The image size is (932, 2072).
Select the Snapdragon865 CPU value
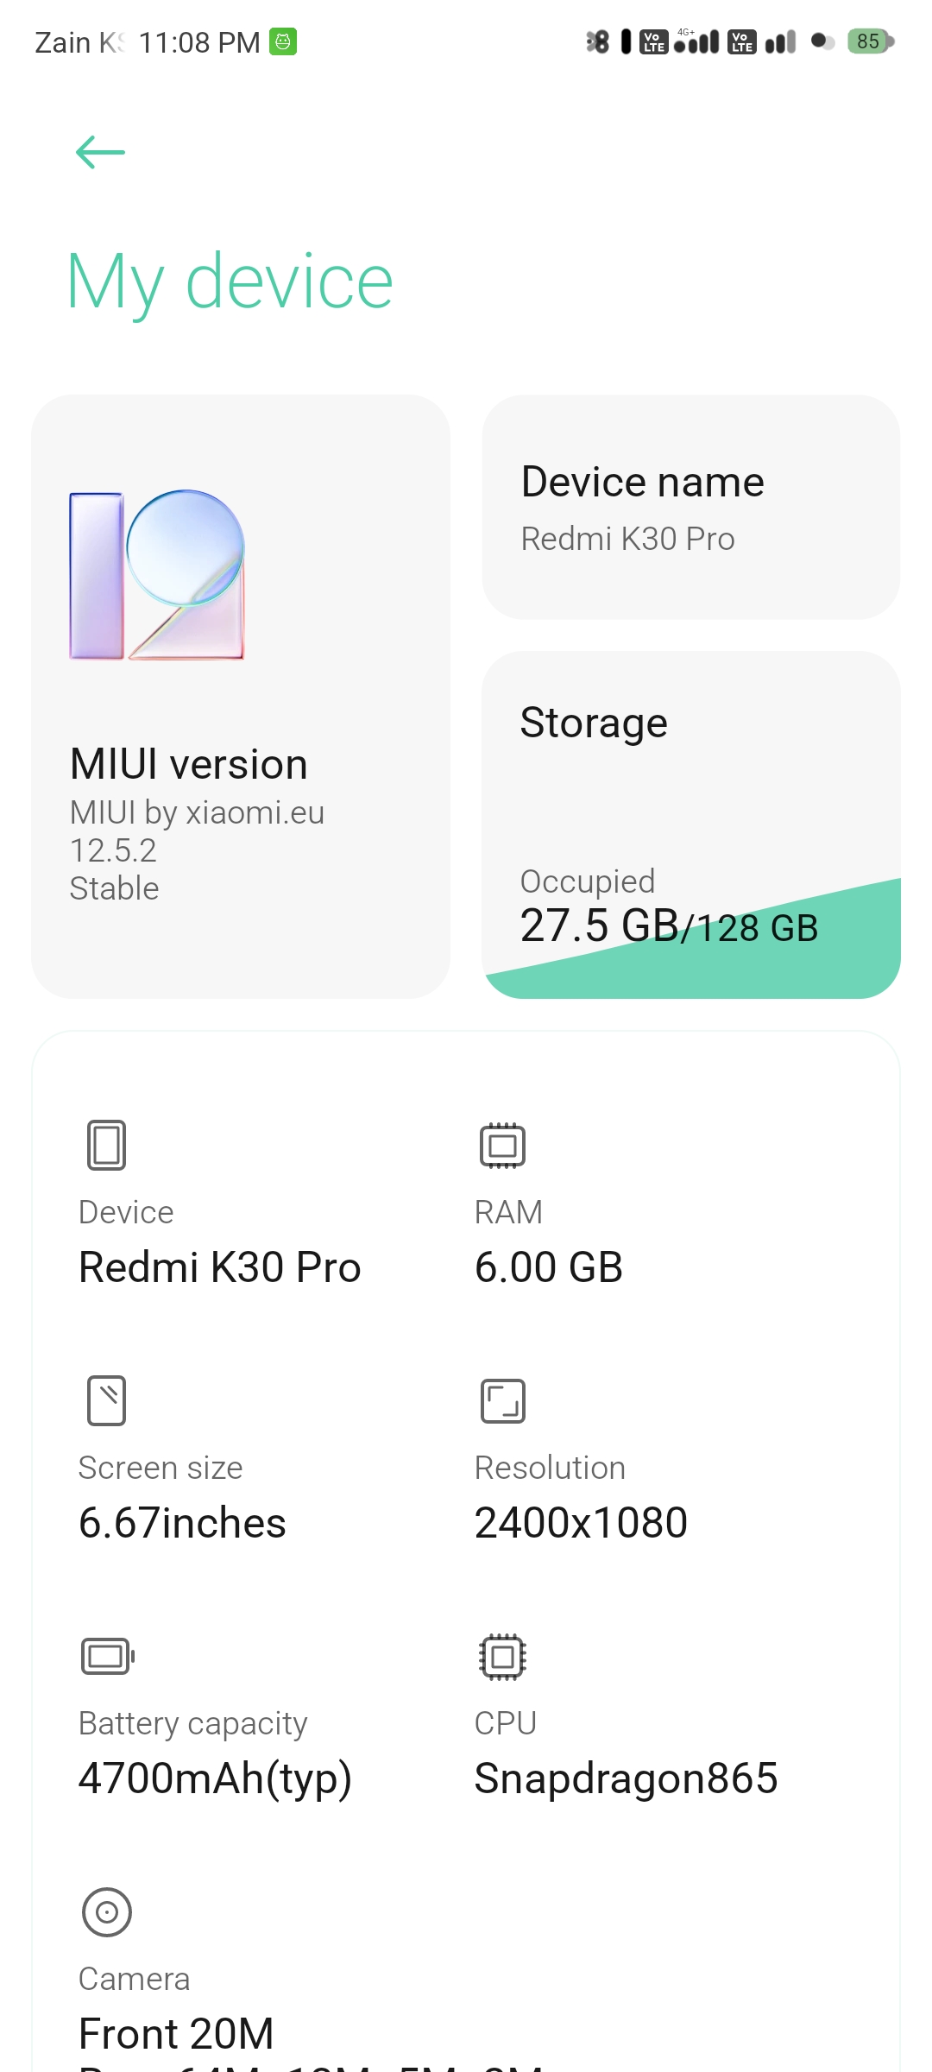click(626, 1778)
